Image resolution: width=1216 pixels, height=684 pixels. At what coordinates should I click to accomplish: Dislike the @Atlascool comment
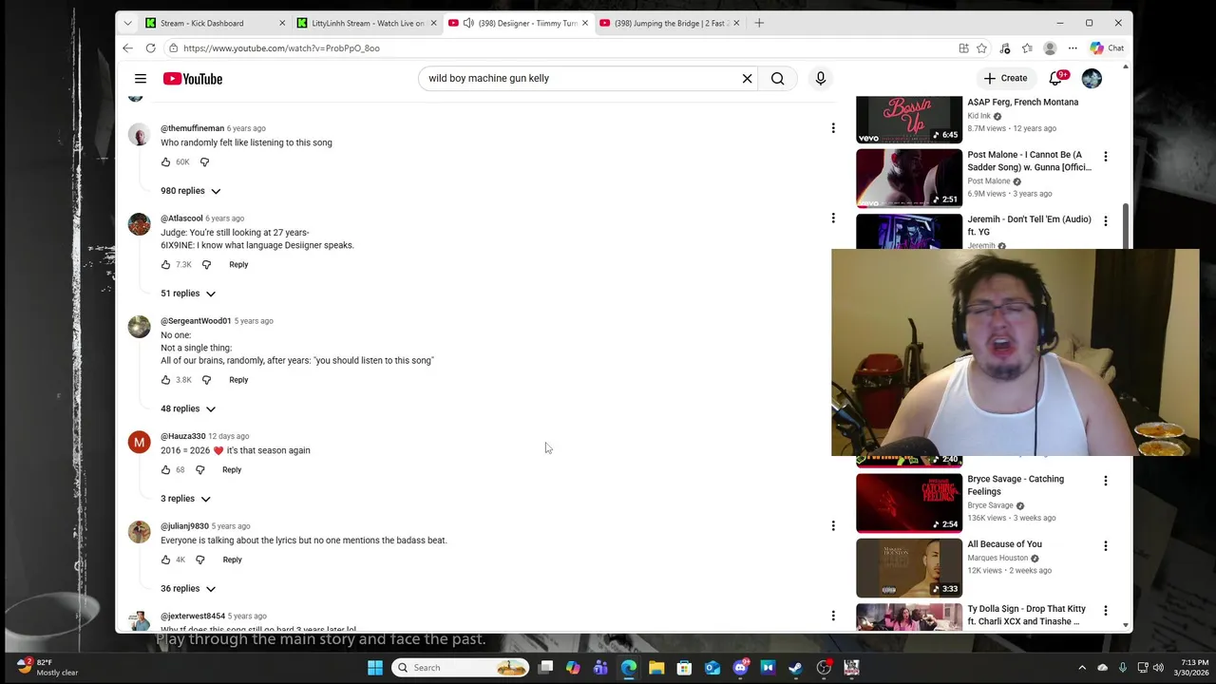206,265
